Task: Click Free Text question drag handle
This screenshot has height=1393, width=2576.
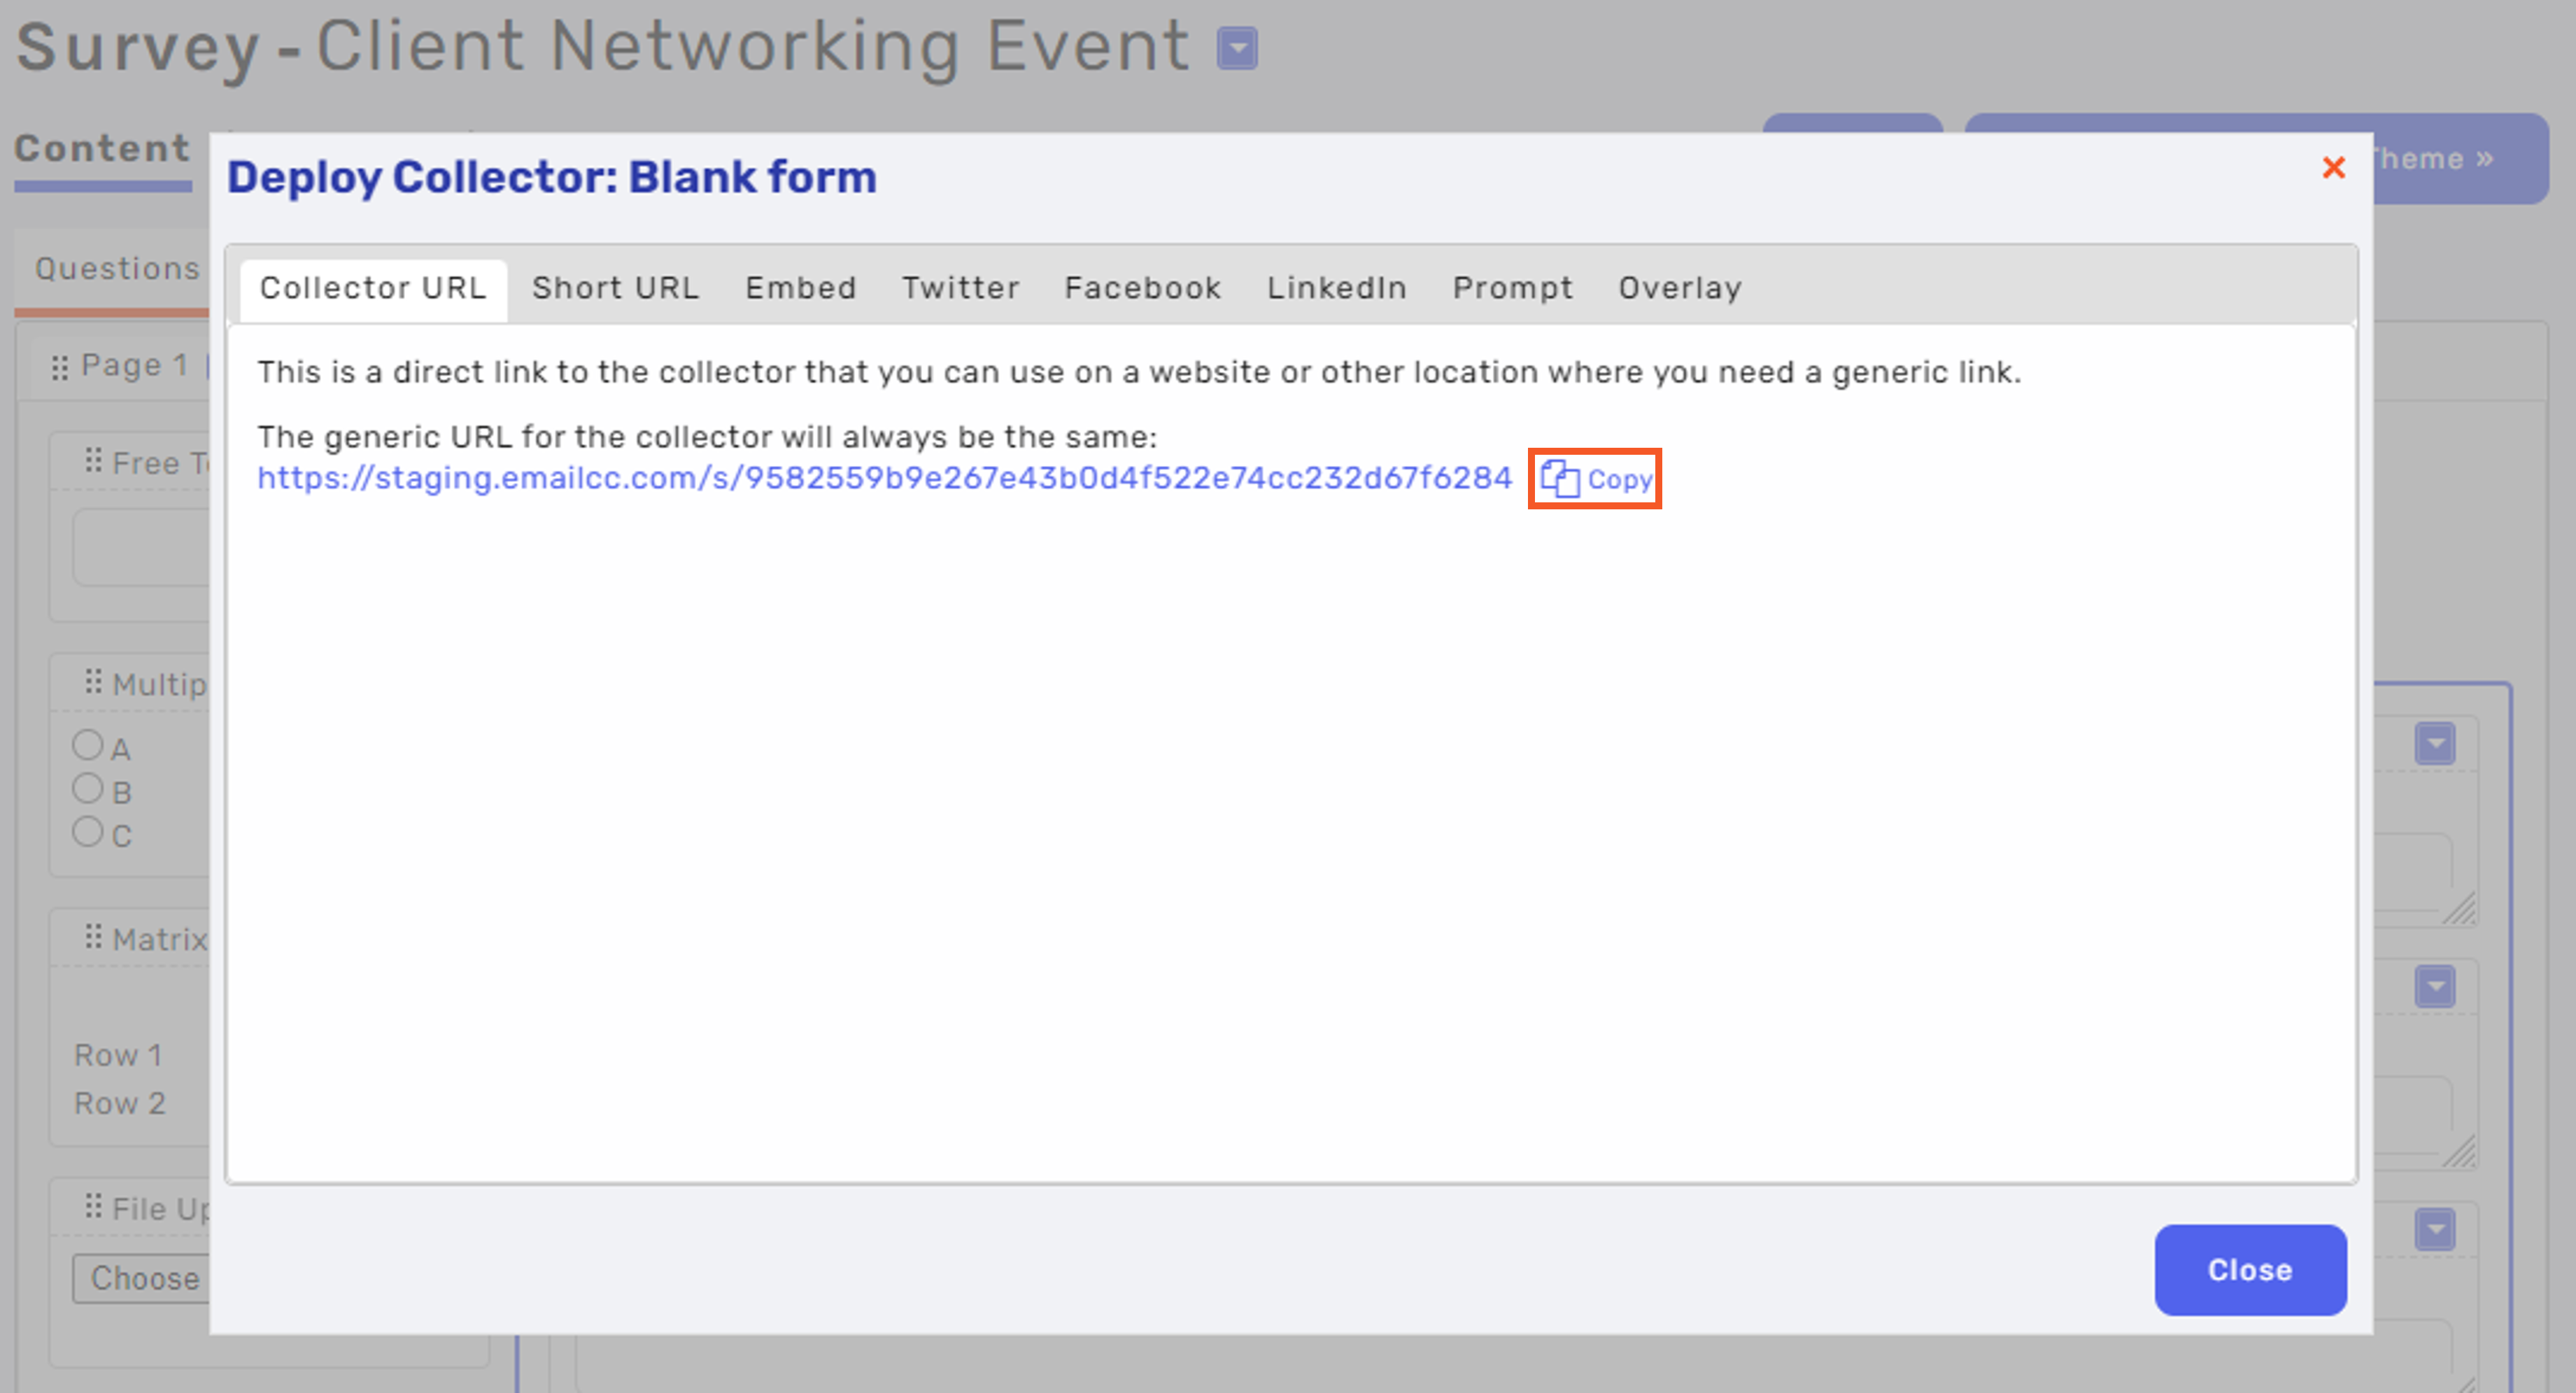Action: (x=93, y=461)
